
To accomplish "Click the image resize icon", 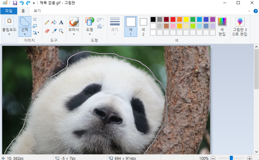I will pyautogui.click(x=35, y=26).
